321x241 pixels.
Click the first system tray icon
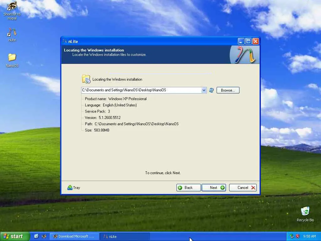pyautogui.click(x=292, y=236)
